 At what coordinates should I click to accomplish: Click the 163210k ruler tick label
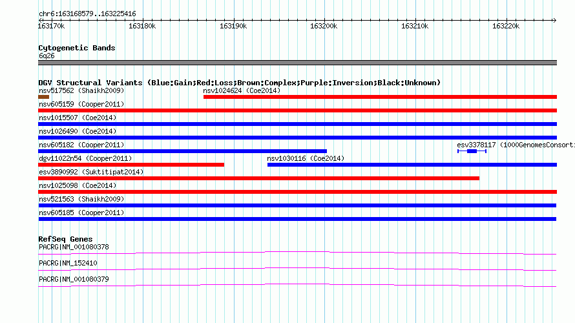coord(415,26)
